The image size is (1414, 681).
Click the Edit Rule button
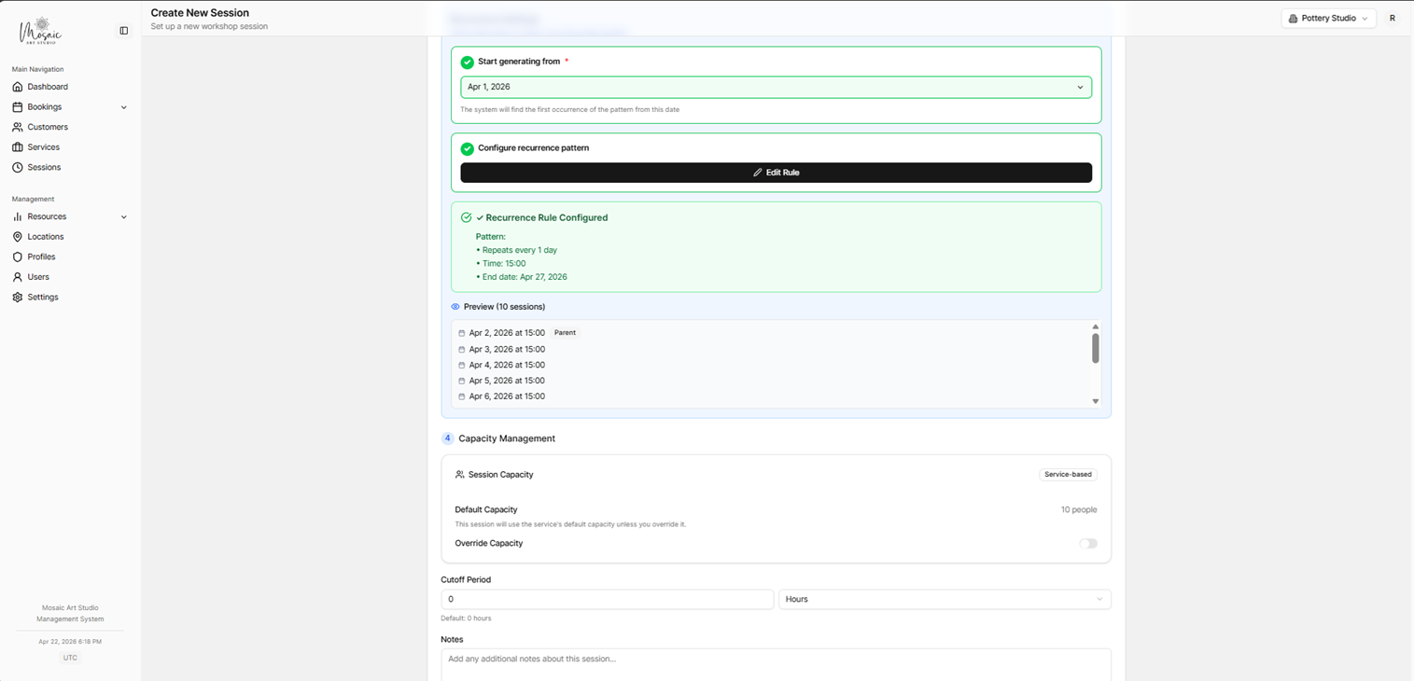point(776,173)
